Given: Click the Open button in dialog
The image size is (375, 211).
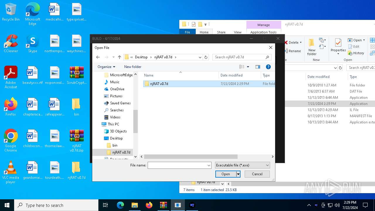Looking at the screenshot, I should (x=226, y=174).
